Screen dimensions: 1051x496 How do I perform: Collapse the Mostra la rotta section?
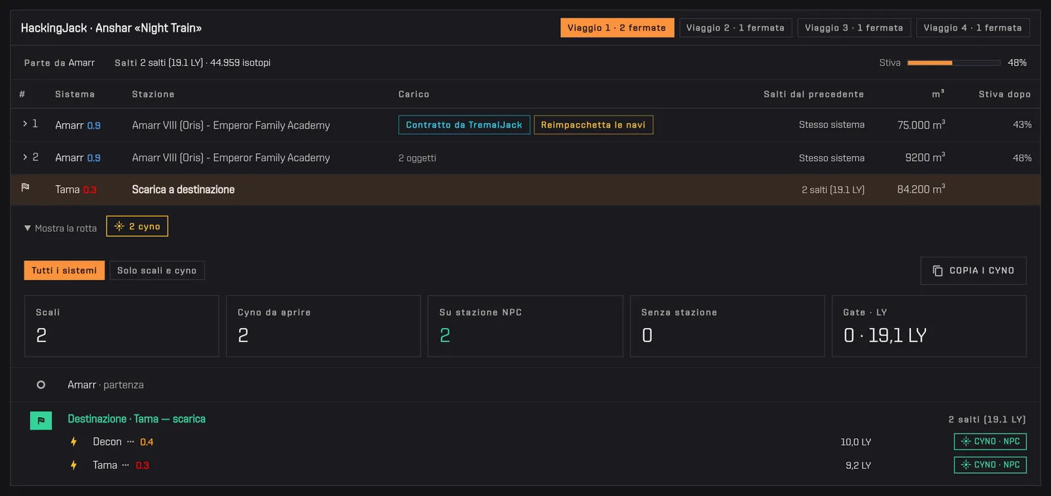tap(60, 228)
